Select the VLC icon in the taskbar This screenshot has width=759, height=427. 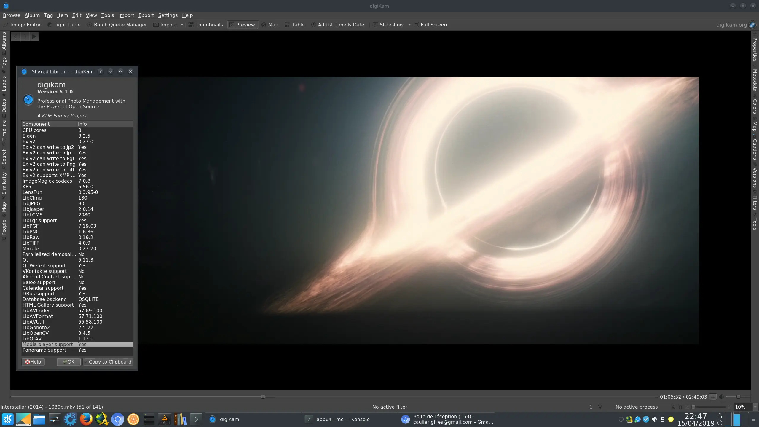click(x=165, y=419)
